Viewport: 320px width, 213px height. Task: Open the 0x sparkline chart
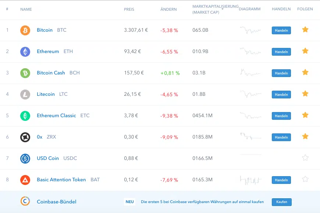point(250,136)
